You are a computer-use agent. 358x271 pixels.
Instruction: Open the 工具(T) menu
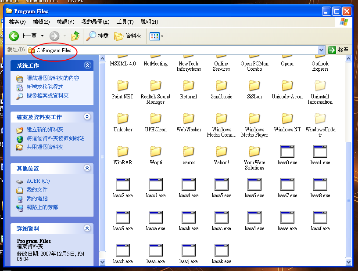coord(125,22)
